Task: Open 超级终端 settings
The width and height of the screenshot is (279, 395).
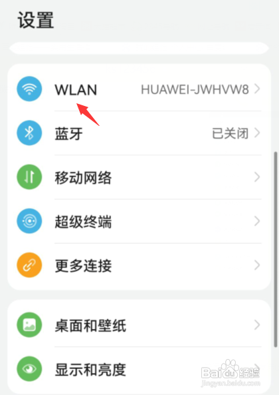Action: point(139,221)
